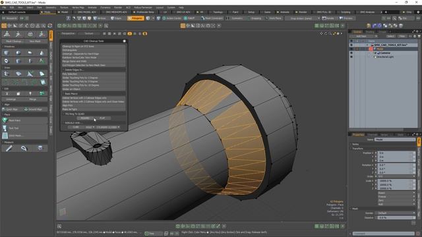Viewport: 422px width, 237px height.
Task: Switch to Polygons selection mode
Action: (136, 18)
